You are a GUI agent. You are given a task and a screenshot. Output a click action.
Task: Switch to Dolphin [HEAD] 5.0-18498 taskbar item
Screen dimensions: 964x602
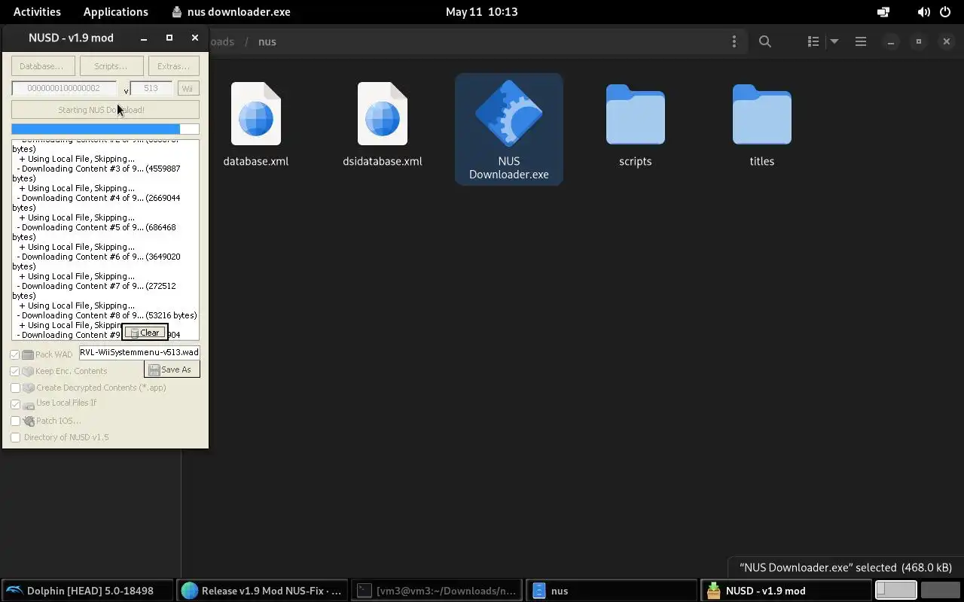(x=88, y=591)
